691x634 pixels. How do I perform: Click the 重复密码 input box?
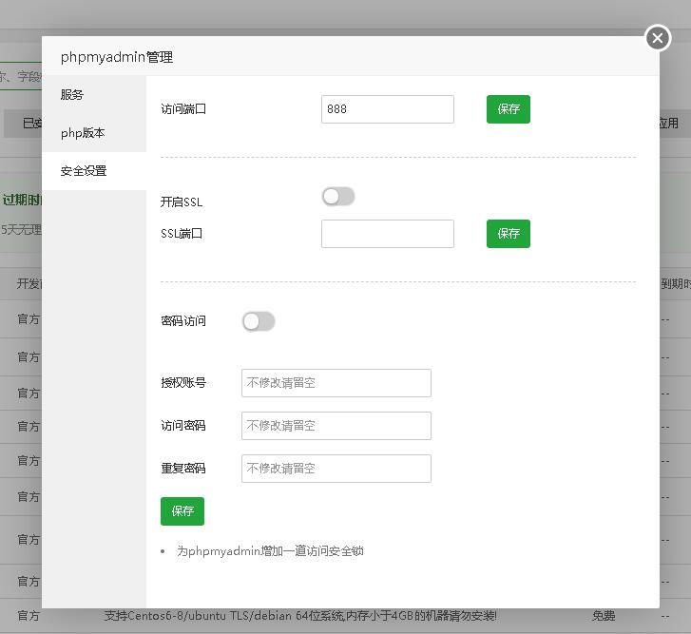click(336, 469)
